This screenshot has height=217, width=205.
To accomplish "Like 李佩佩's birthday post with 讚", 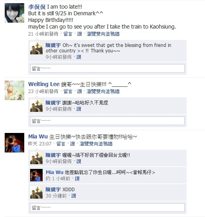I will (x=79, y=34).
